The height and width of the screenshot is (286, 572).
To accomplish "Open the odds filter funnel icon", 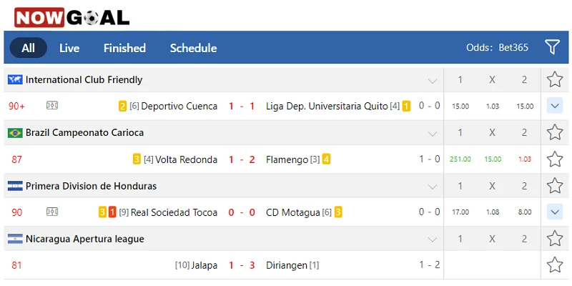I will click(552, 47).
